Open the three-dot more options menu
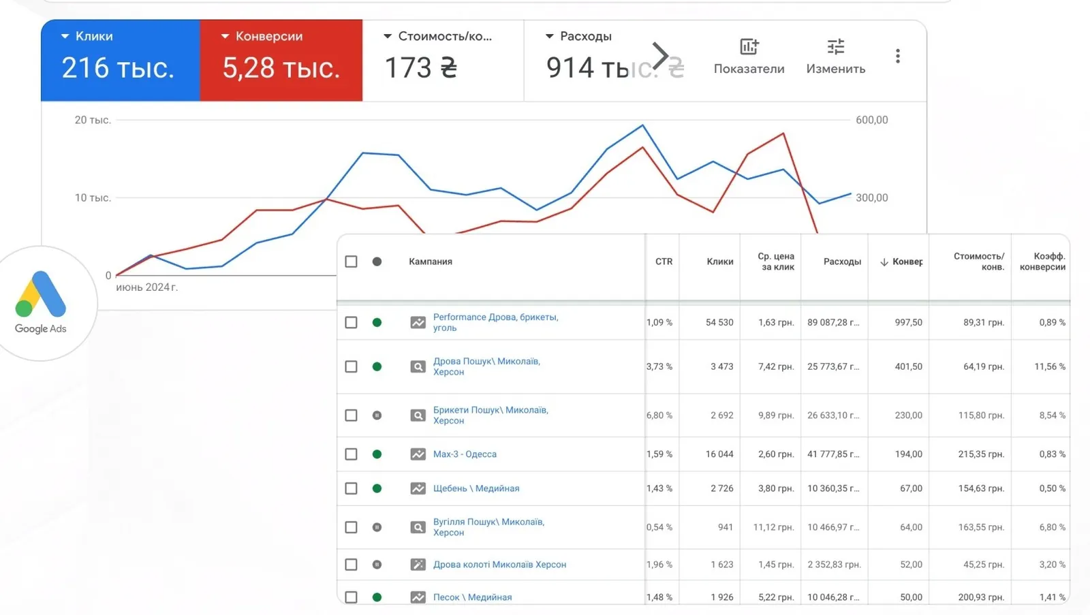Screen dimensions: 1090x615 (x=898, y=56)
